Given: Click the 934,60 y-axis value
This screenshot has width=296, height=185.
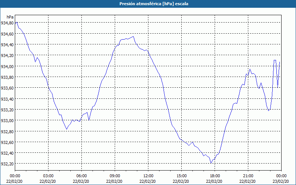Looking at the screenshot, I should [x=7, y=34].
